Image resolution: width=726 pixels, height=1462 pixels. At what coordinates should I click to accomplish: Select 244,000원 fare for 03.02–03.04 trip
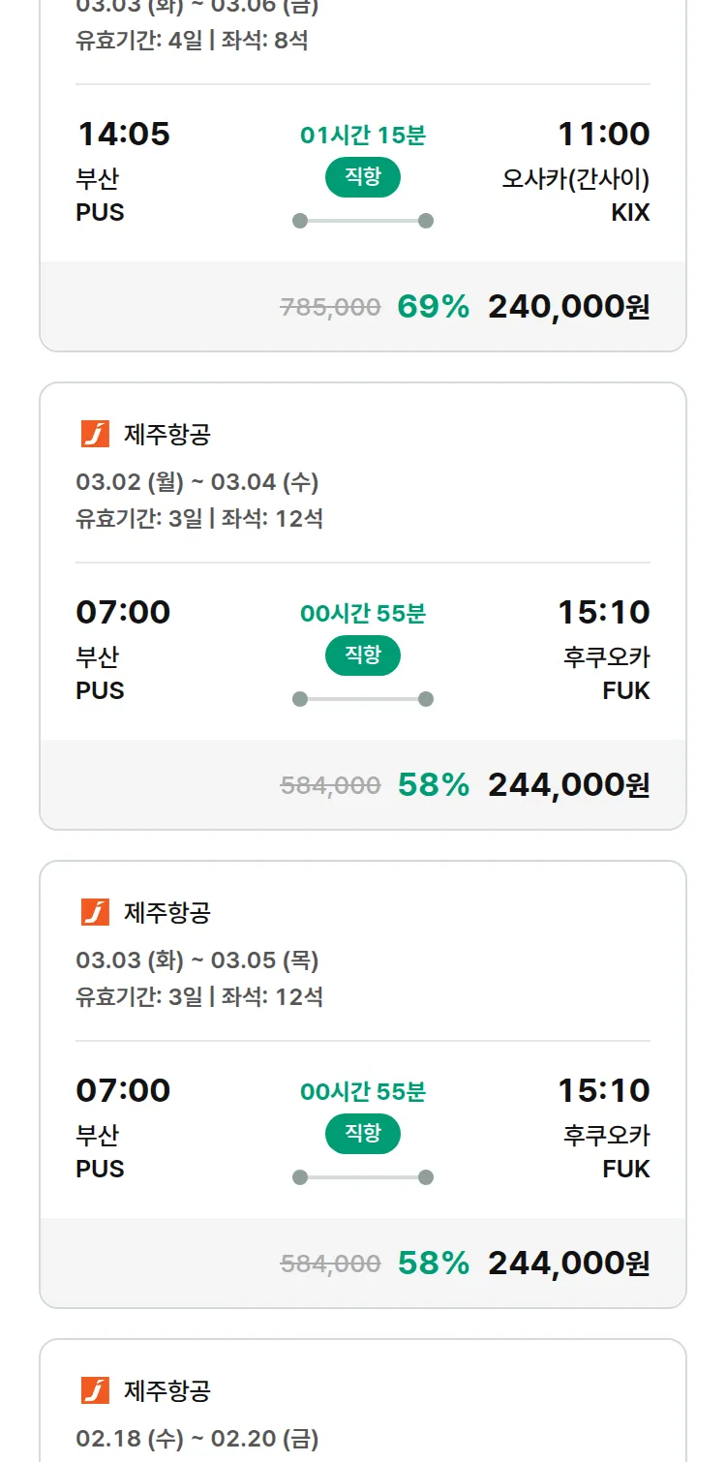[568, 785]
